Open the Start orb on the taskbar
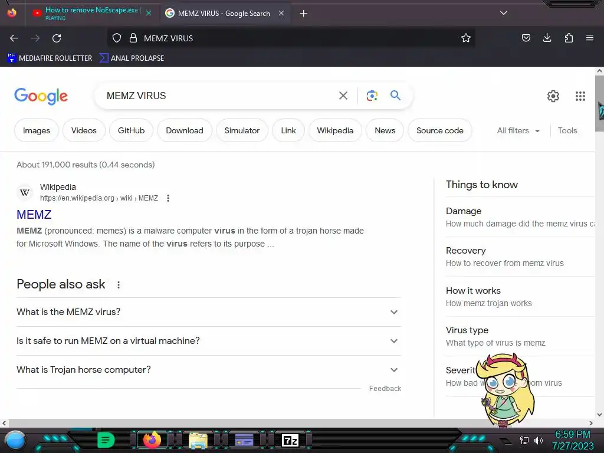Viewport: 604px width, 453px height. (x=15, y=440)
